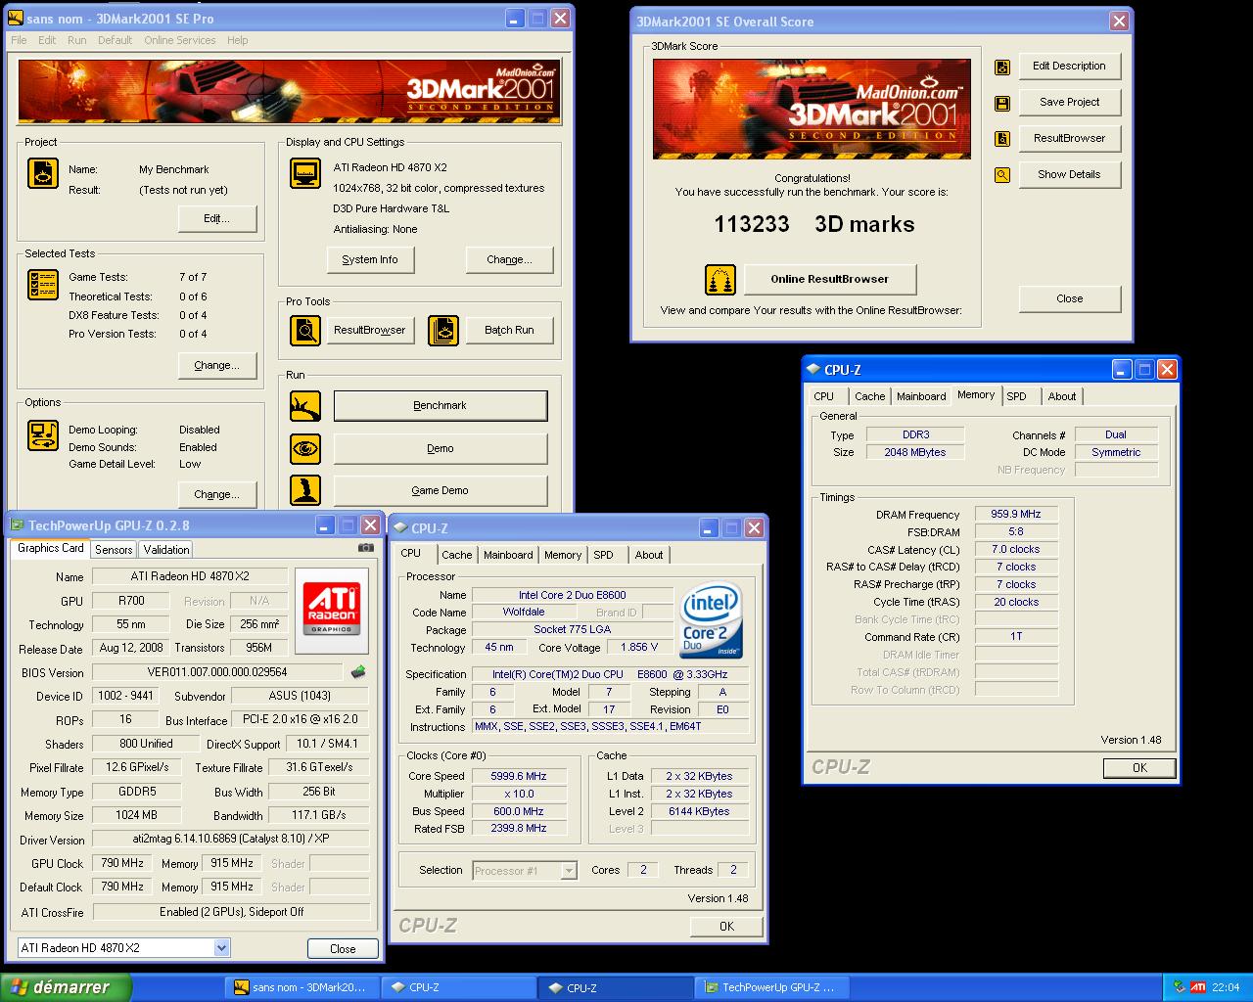Click Close button in GPU-Z

click(343, 949)
